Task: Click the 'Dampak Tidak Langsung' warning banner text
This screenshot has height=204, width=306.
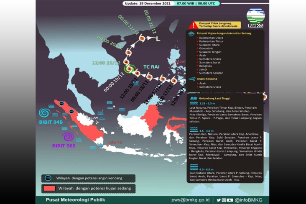Action: point(218,25)
